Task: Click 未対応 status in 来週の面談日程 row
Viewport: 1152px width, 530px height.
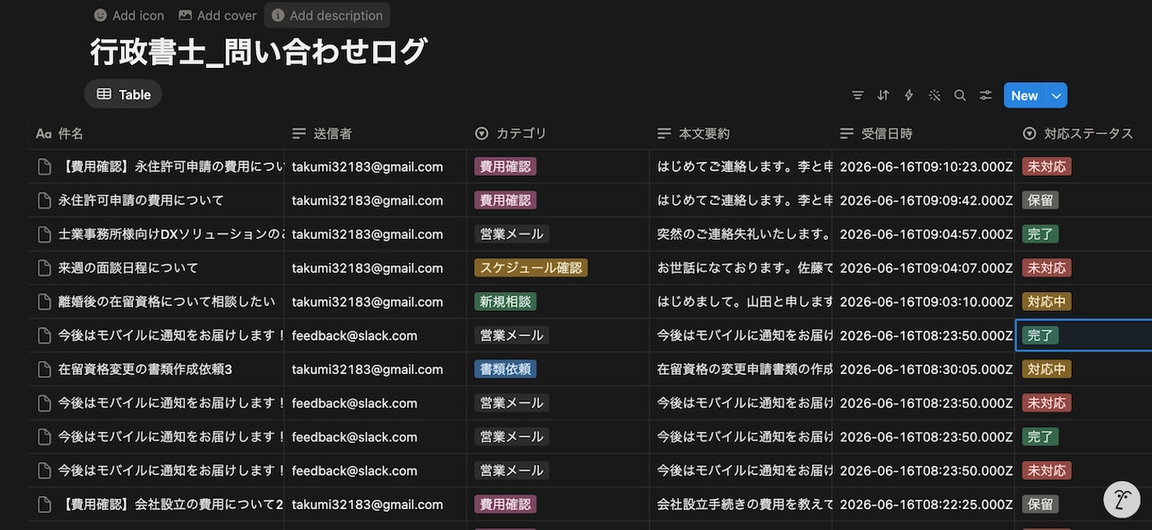Action: pyautogui.click(x=1046, y=268)
